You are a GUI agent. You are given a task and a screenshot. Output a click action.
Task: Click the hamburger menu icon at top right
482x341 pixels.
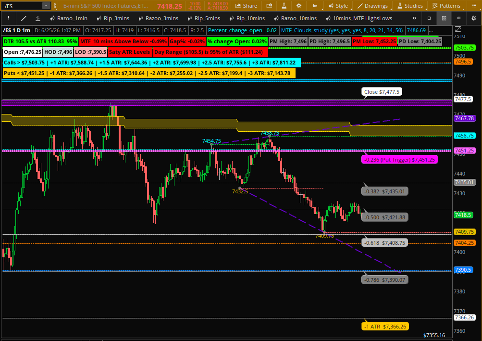coord(474,6)
